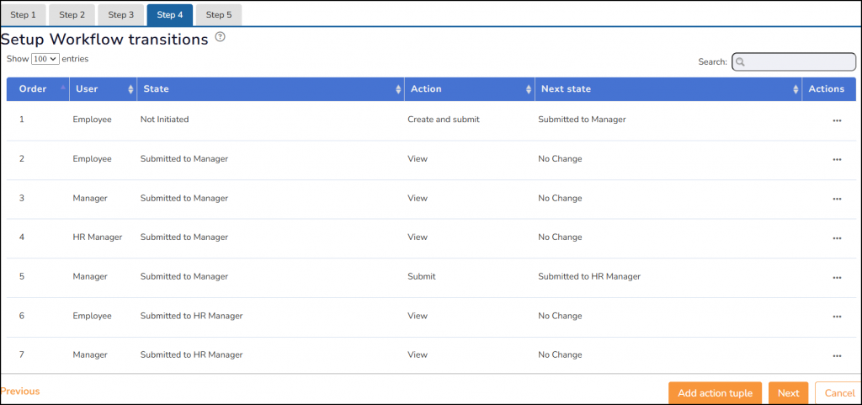The width and height of the screenshot is (862, 405).
Task: Sort table by Order column
Action: [38, 89]
